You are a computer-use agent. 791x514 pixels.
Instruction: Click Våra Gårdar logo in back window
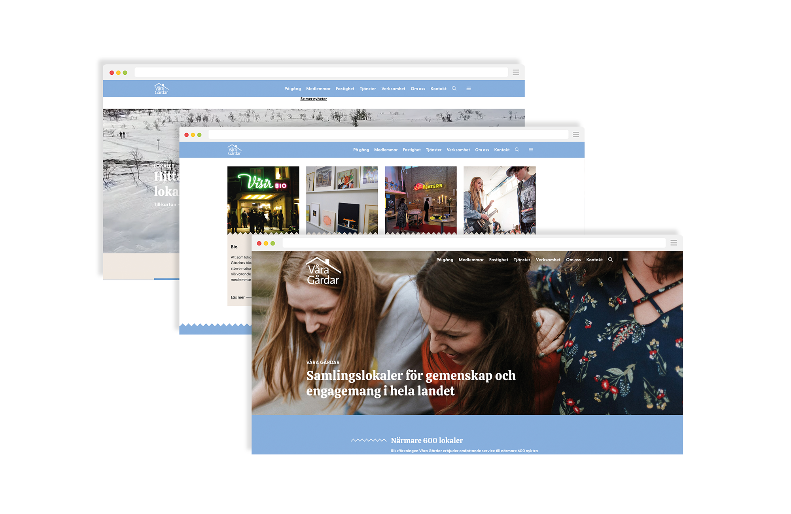click(161, 89)
